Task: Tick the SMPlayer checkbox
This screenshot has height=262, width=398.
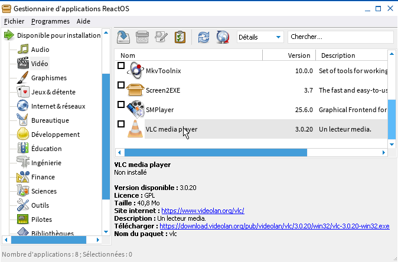Action: coord(121,104)
